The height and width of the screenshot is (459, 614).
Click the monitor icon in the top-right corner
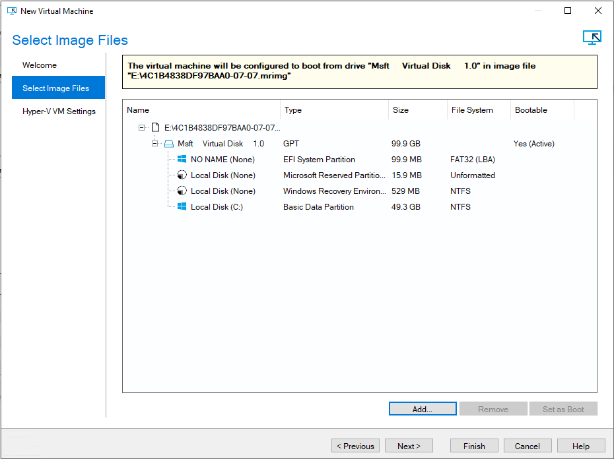592,38
